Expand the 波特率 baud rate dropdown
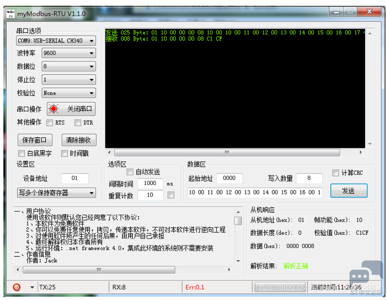Viewport: 387px width, 300px height. coord(68,53)
